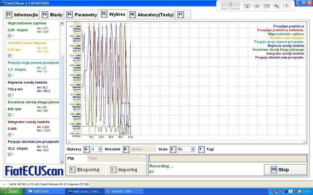This screenshot has height=195, width=313.
Task: Click the Recording status text
Action: (161, 166)
